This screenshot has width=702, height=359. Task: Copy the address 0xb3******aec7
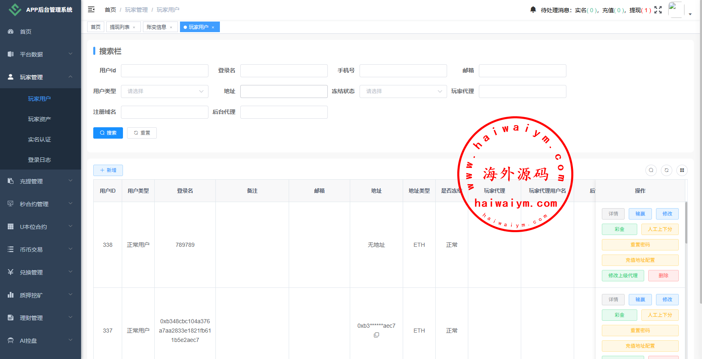[376, 335]
